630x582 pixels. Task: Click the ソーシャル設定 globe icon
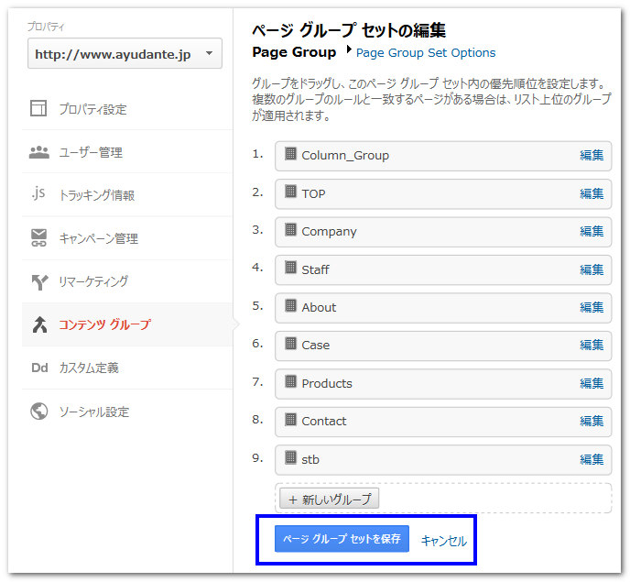pyautogui.click(x=39, y=411)
